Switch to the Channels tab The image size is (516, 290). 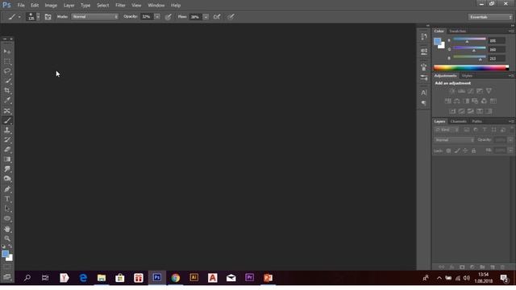point(459,122)
